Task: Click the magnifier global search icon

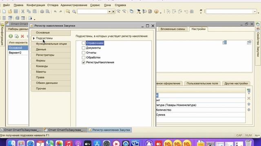Action: tap(74, 11)
